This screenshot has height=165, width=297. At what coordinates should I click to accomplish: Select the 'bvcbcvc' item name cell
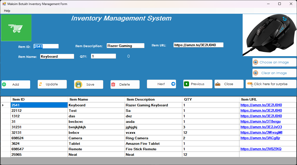click(96, 122)
